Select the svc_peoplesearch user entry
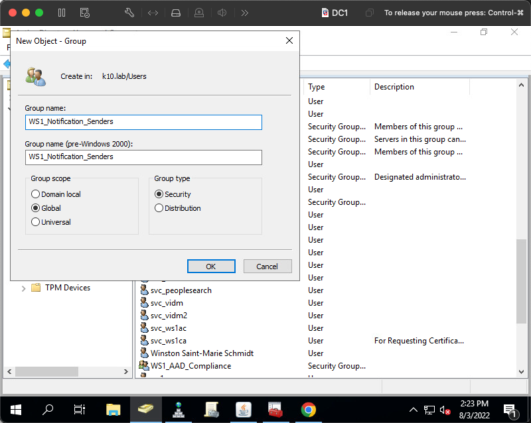This screenshot has height=423, width=531. [x=181, y=290]
